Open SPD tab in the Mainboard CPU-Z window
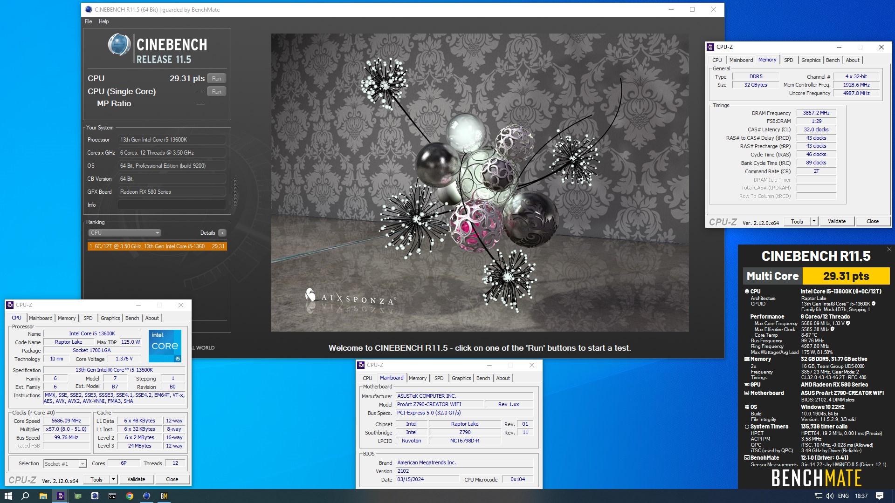 click(439, 378)
